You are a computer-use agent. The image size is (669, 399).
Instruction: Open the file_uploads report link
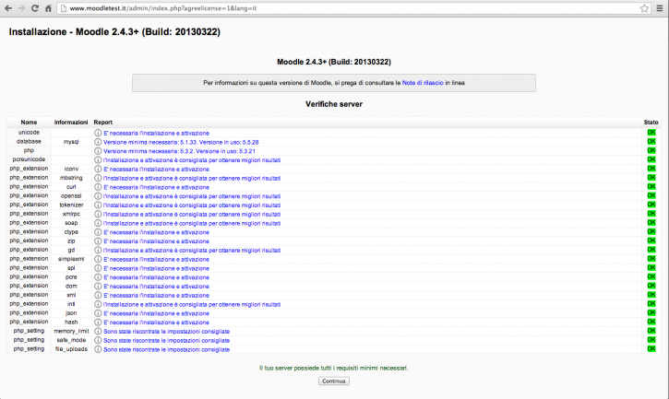click(x=166, y=349)
